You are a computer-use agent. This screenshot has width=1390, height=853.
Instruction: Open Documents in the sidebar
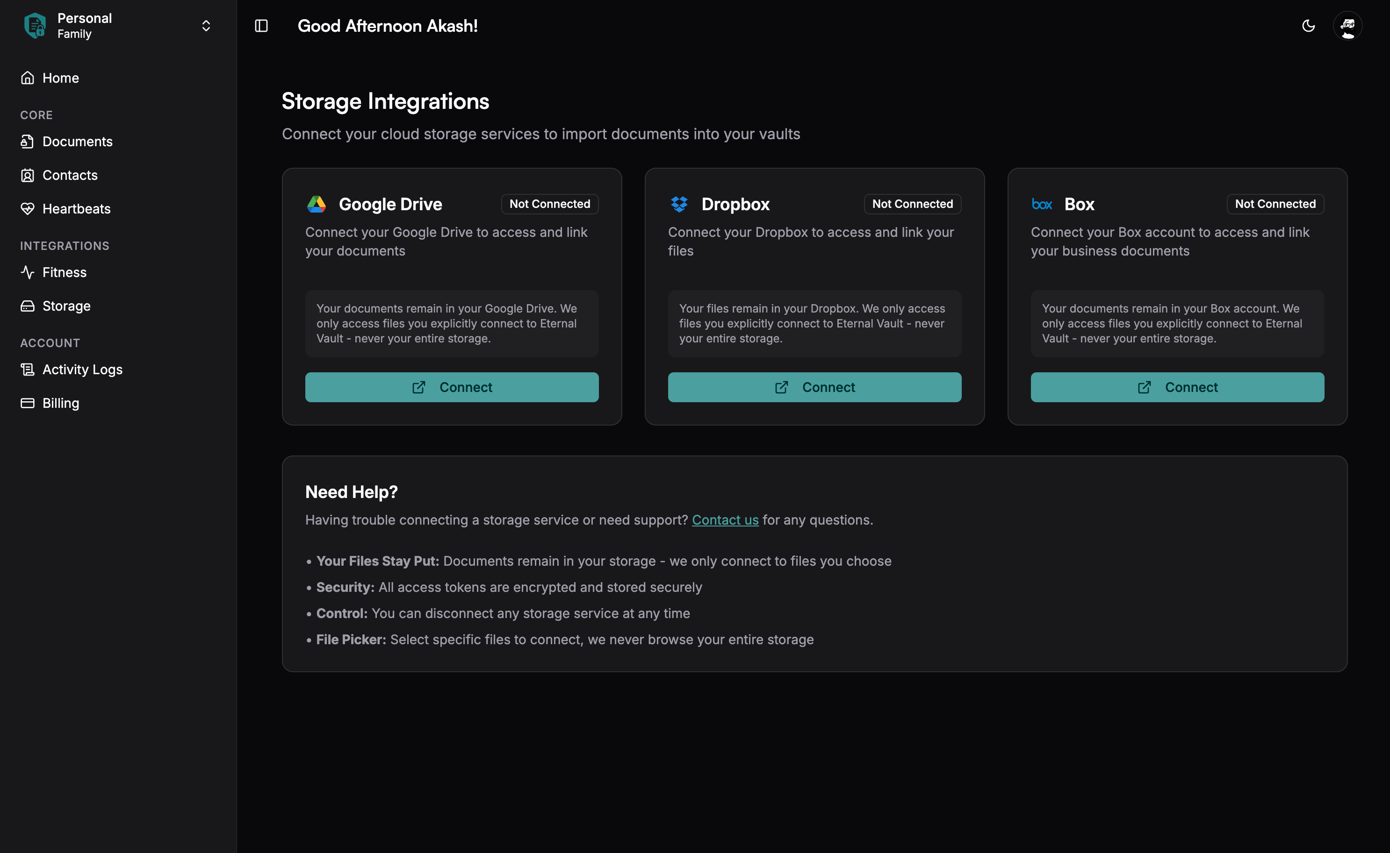pos(118,142)
